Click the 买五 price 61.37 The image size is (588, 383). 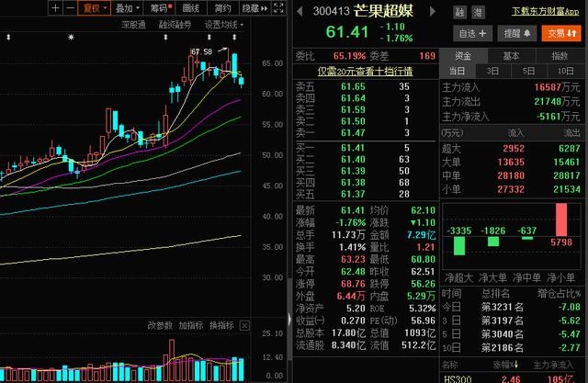pyautogui.click(x=353, y=194)
